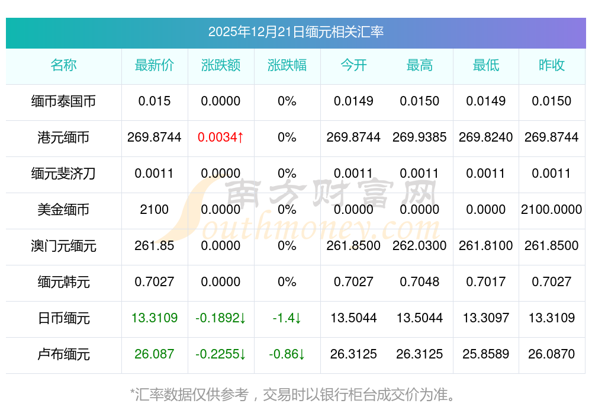Click the 缅元斐济刀 row name
The height and width of the screenshot is (413, 592).
(63, 174)
